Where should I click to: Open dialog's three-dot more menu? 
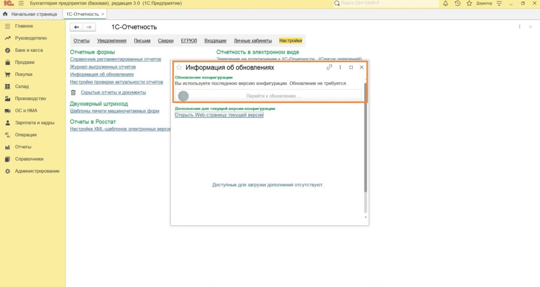click(340, 67)
